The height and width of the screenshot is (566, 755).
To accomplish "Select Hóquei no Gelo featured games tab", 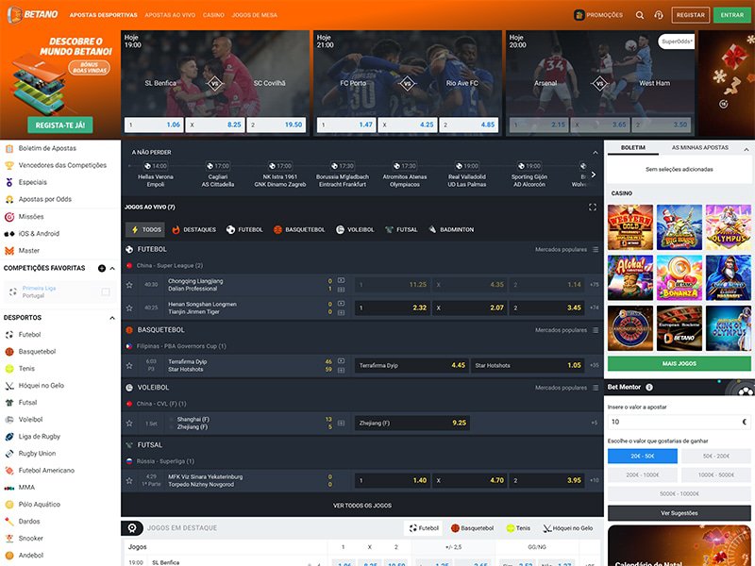I will pyautogui.click(x=568, y=528).
